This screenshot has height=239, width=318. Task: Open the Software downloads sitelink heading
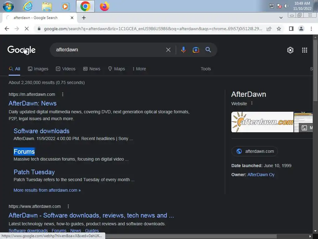point(41,131)
